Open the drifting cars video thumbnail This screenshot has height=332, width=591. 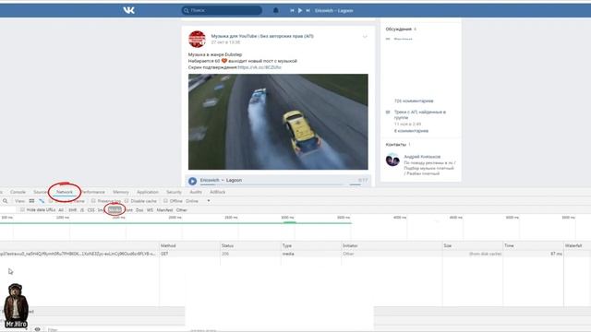tap(278, 122)
